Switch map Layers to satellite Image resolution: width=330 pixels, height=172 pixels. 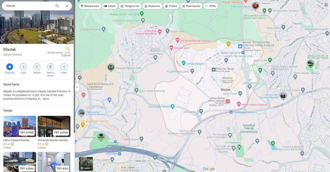pos(86,164)
